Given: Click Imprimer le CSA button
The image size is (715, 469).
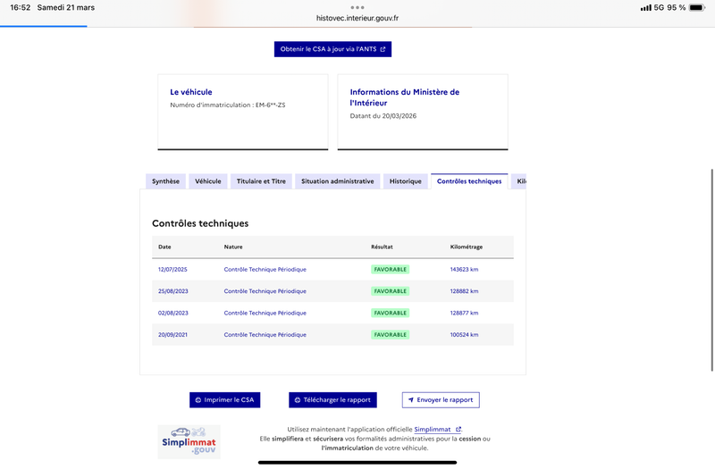Looking at the screenshot, I should 225,399.
